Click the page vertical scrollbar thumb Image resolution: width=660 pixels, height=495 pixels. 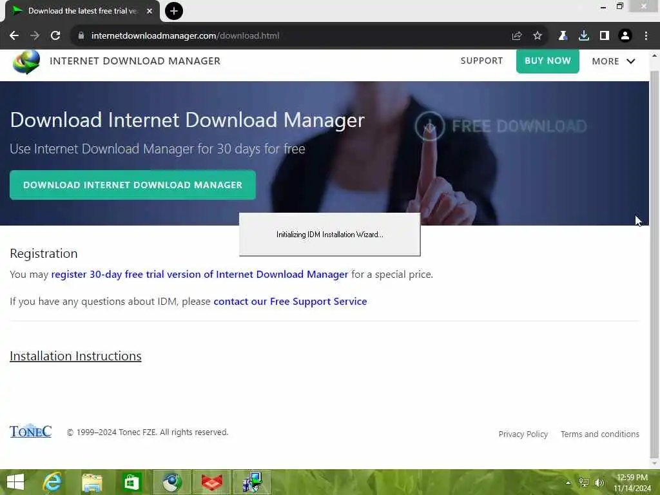654,264
